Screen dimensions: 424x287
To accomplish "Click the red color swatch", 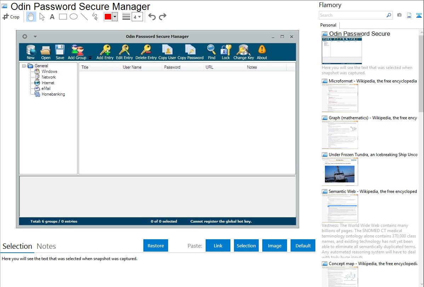I will [108, 17].
